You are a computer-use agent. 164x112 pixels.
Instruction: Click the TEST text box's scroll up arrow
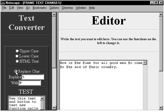(x=42, y=99)
